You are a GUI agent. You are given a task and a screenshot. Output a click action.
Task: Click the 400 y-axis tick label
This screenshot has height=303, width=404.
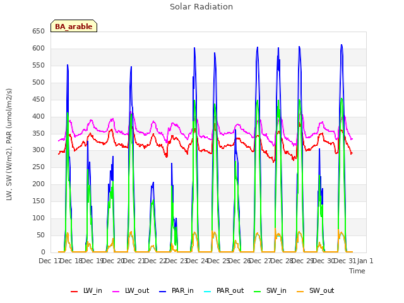click(x=39, y=116)
